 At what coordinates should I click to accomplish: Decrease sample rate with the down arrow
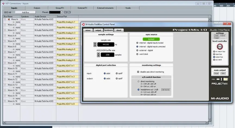(95, 46)
